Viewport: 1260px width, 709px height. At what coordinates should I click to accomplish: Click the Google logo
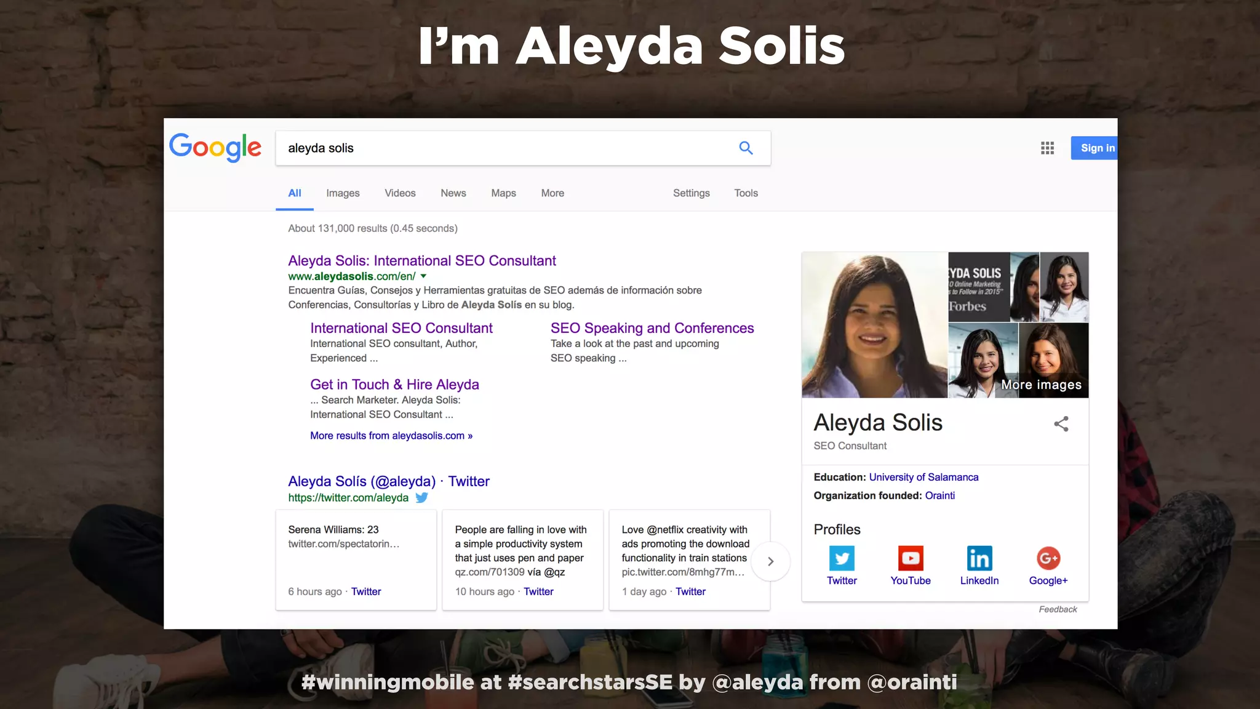[x=215, y=148]
